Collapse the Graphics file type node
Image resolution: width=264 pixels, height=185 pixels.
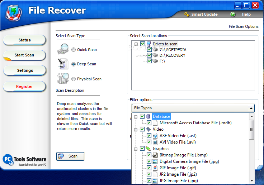pyautogui.click(x=136, y=149)
